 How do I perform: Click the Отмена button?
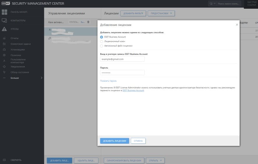[x=138, y=141]
